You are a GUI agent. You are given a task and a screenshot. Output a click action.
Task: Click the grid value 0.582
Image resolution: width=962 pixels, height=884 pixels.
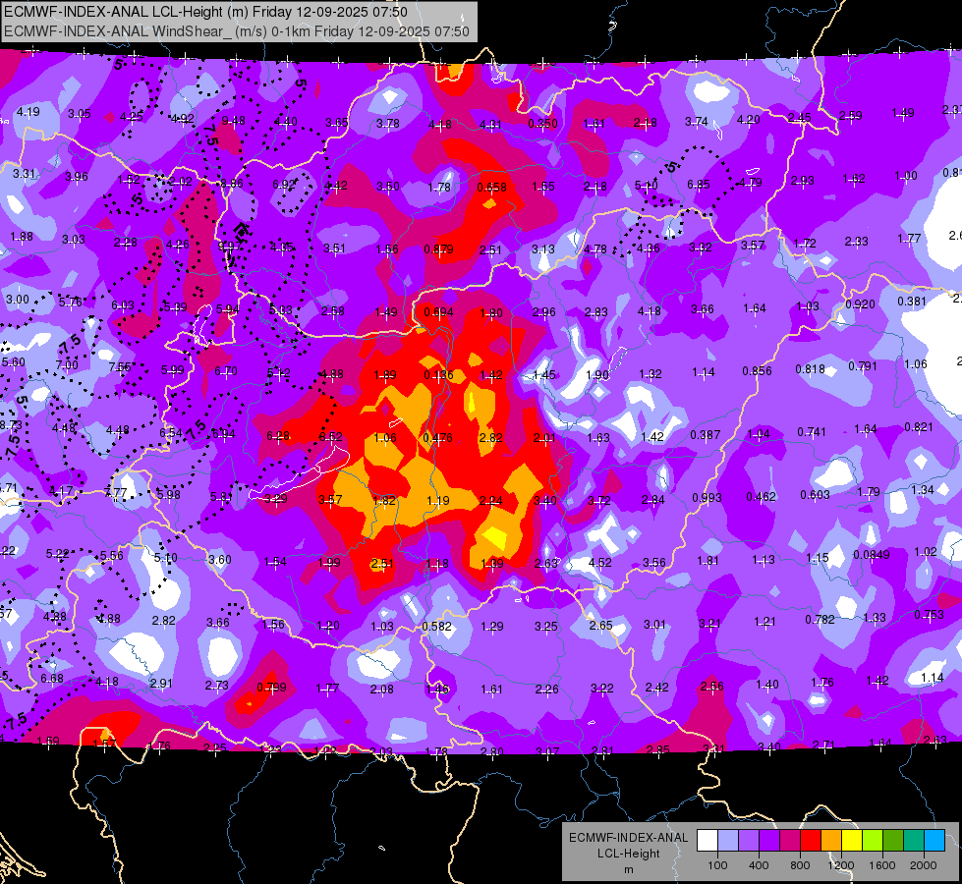pyautogui.click(x=437, y=627)
